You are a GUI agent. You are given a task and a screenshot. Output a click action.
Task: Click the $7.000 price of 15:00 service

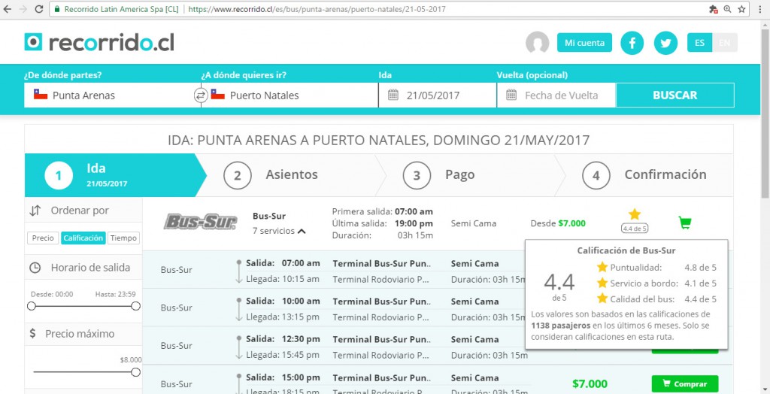[x=590, y=383]
